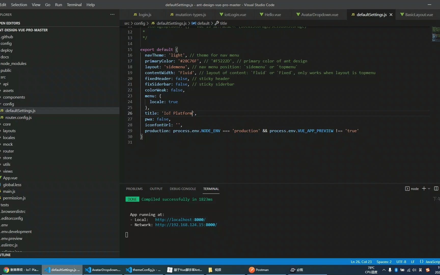The height and width of the screenshot is (275, 440).
Task: Collapse the OPEN EDITORS section
Action: [x=60, y=23]
